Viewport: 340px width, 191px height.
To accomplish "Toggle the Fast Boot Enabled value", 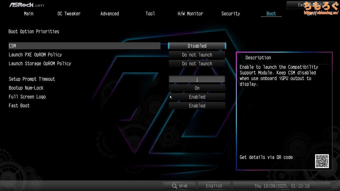I will (x=197, y=106).
